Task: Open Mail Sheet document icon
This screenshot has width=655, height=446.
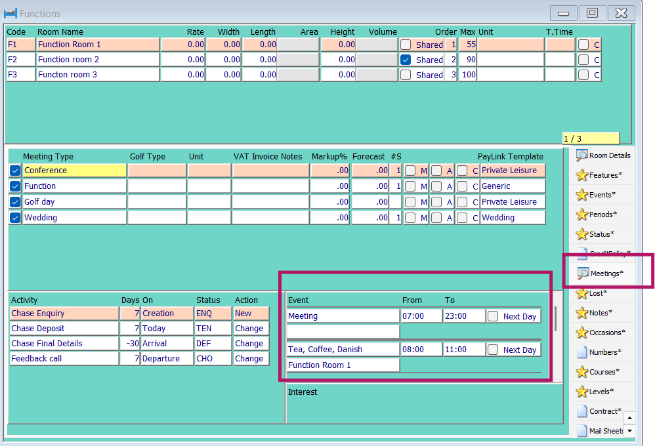Action: coord(581,430)
